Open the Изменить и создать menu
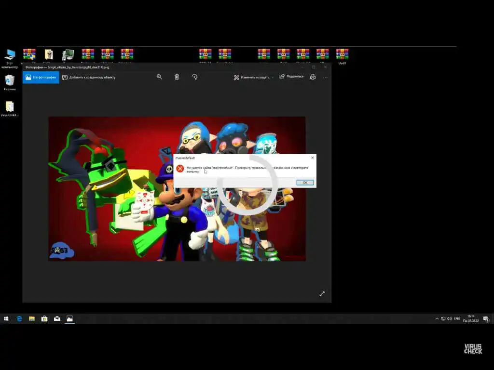 click(x=253, y=78)
